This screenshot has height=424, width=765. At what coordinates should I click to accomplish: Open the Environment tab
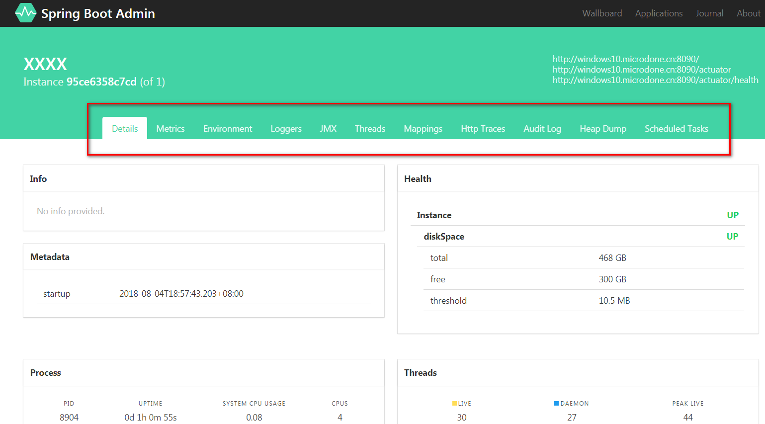click(x=228, y=128)
